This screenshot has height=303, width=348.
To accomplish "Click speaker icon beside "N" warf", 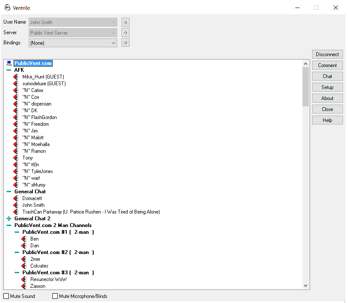I will [x=16, y=178].
